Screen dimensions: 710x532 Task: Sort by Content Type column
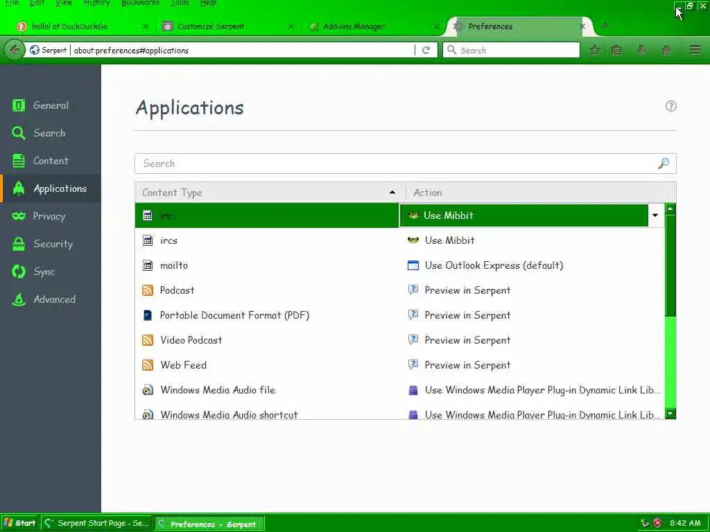coord(270,193)
